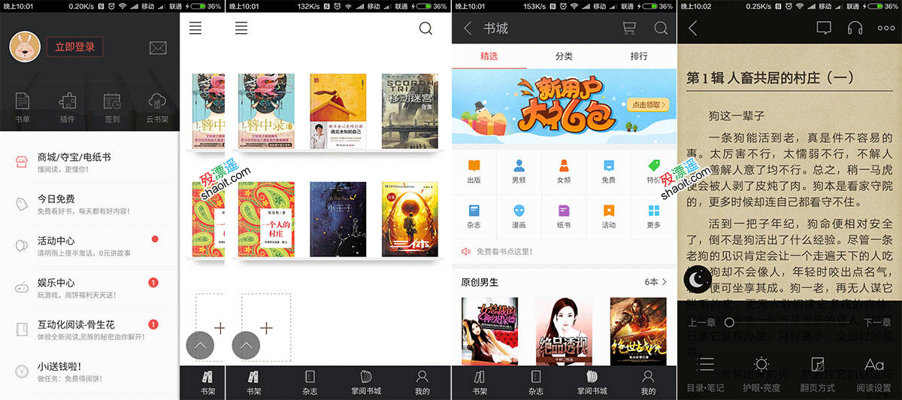Switch to 杂志 tab on the bookshelf screen
Viewport: 902px width, 400px height.
pos(310,383)
